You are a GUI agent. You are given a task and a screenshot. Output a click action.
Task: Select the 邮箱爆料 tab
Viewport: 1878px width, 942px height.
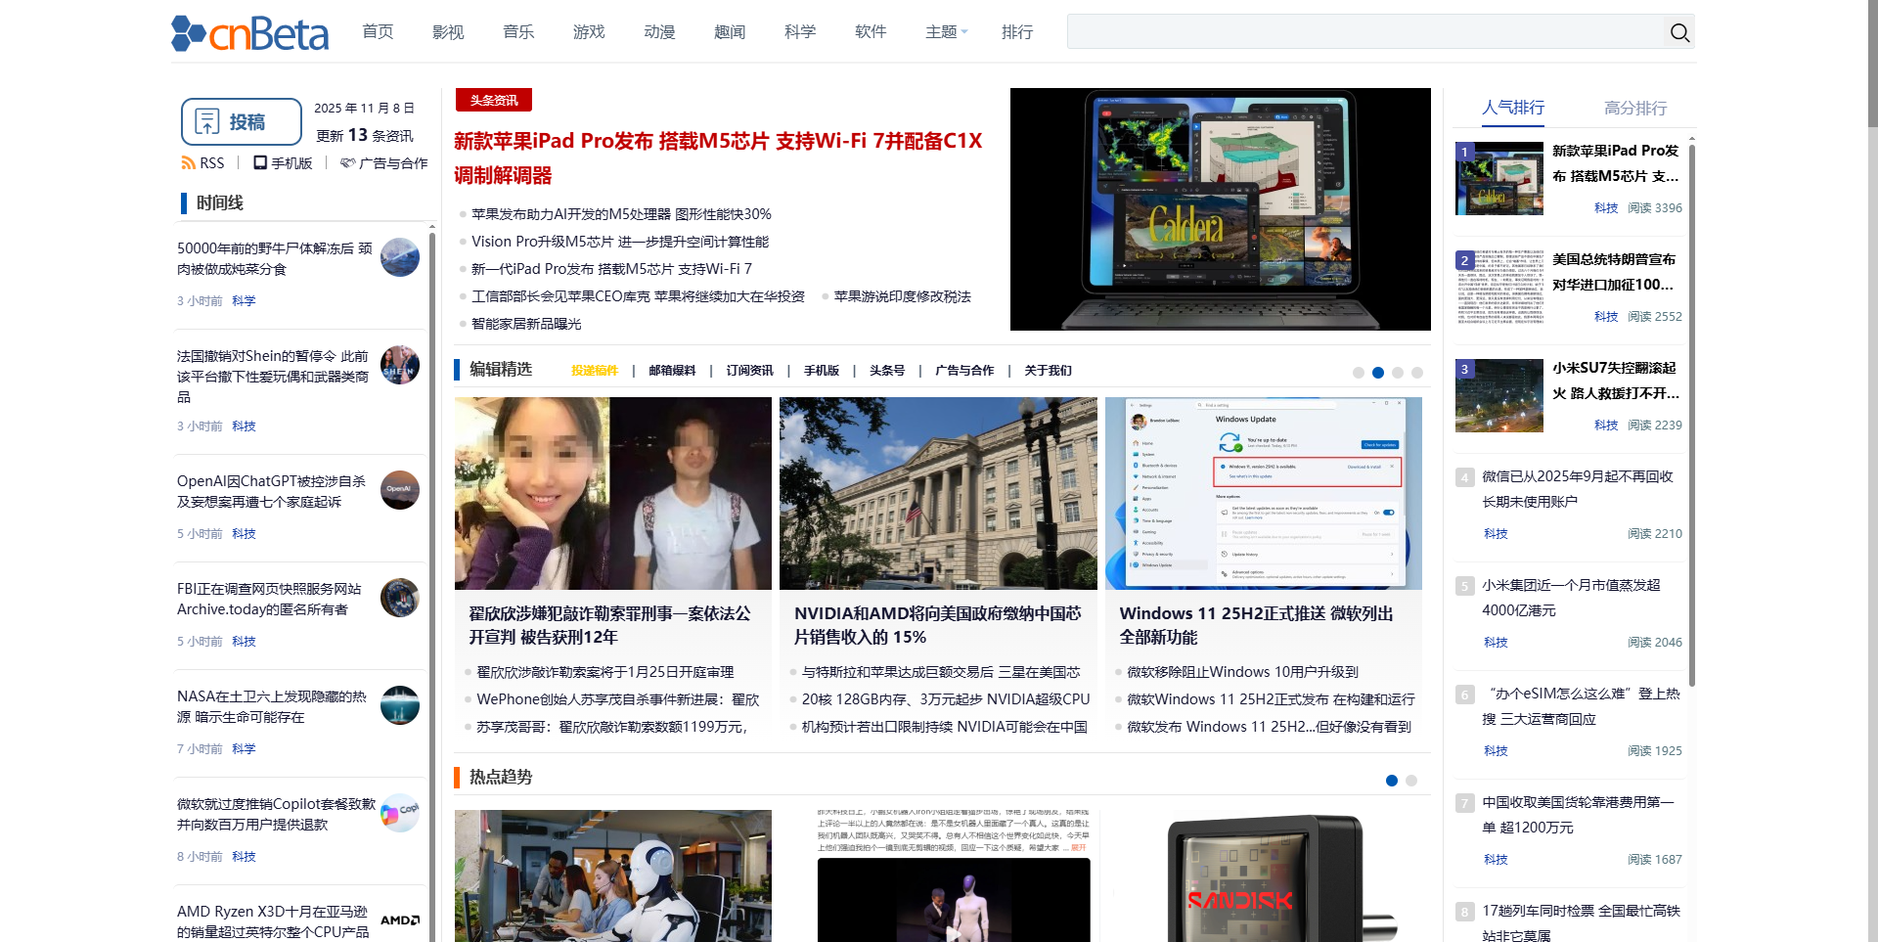coord(672,371)
